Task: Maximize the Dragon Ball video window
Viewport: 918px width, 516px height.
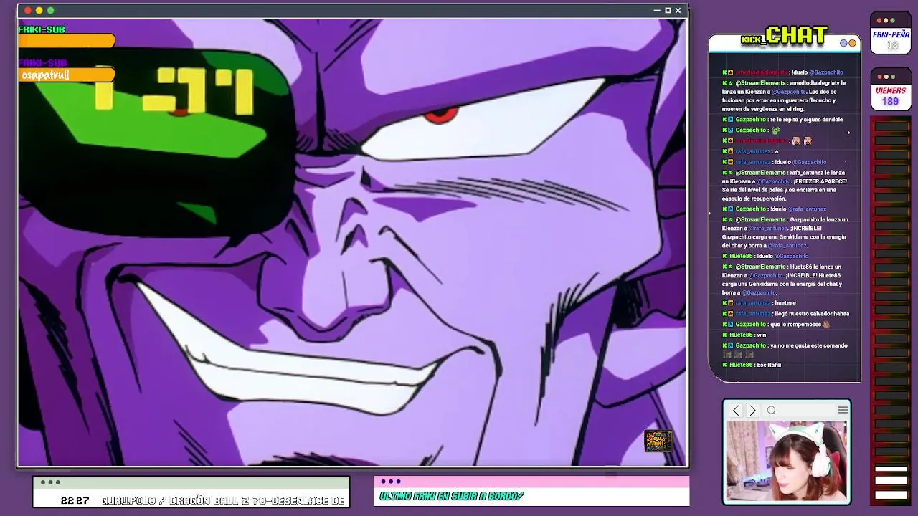Action: [668, 10]
